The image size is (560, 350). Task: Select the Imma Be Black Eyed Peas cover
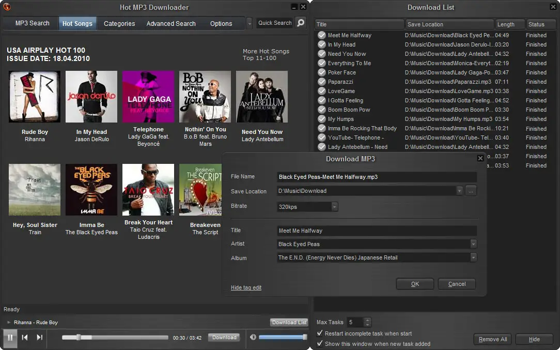(x=91, y=190)
